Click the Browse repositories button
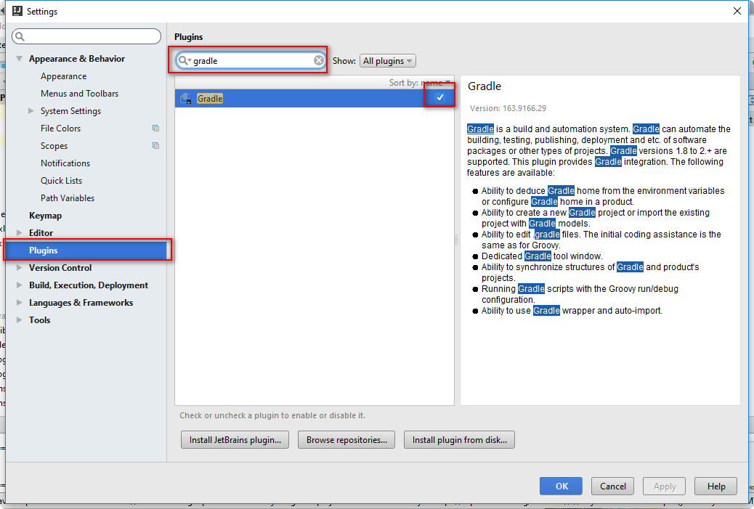 coord(346,439)
